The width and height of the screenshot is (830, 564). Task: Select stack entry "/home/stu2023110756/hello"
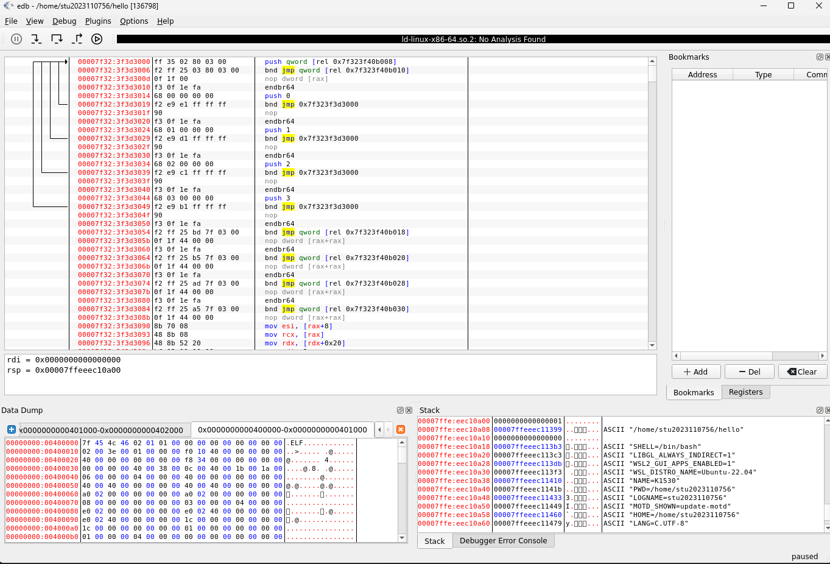(x=621, y=429)
